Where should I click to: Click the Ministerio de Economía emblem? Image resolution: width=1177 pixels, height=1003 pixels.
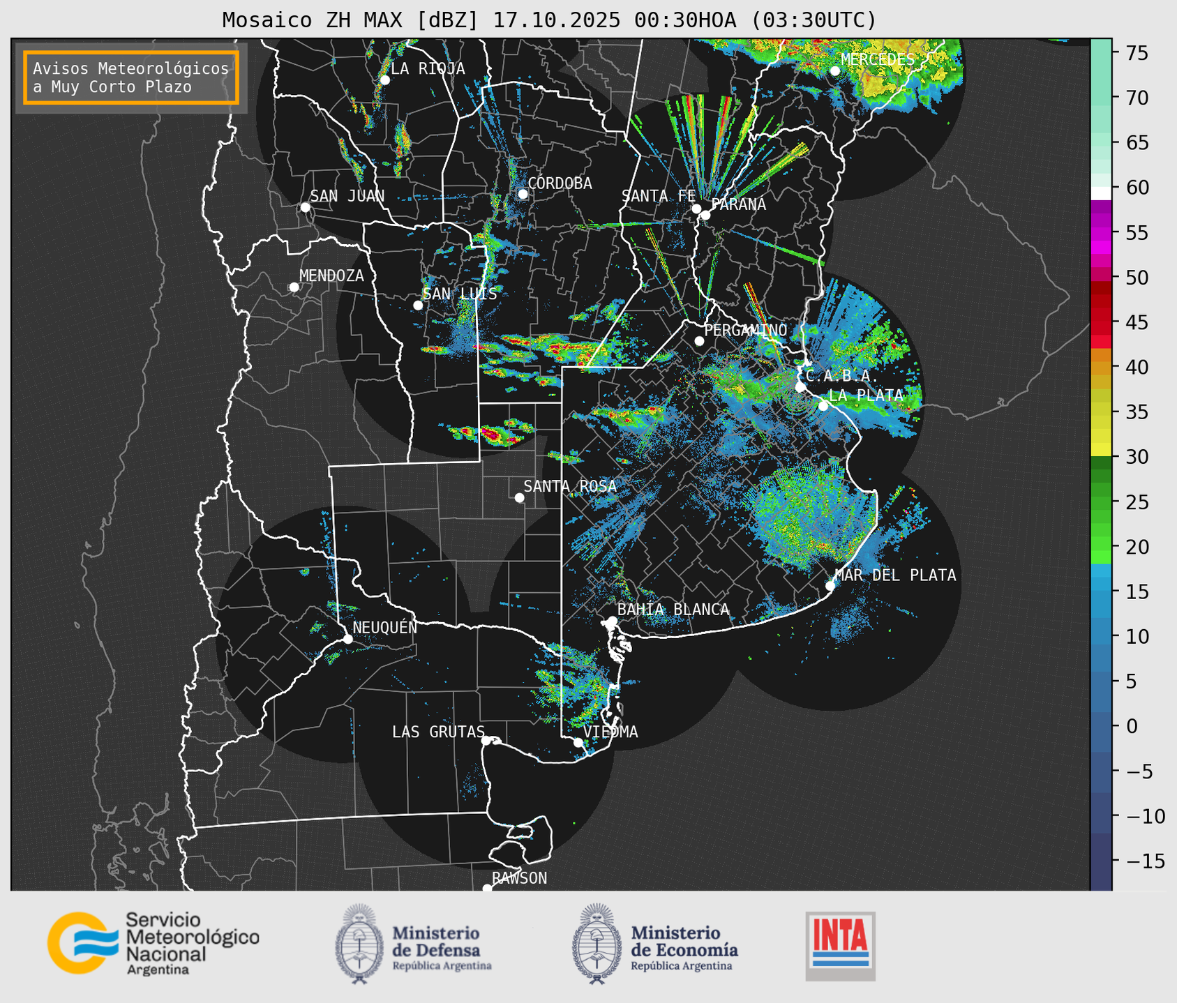pyautogui.click(x=597, y=944)
